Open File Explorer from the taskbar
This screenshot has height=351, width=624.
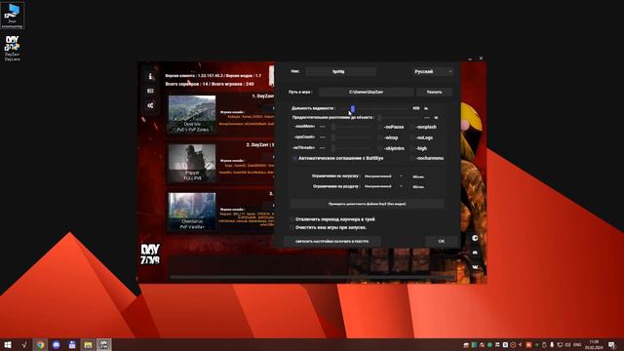click(x=88, y=344)
